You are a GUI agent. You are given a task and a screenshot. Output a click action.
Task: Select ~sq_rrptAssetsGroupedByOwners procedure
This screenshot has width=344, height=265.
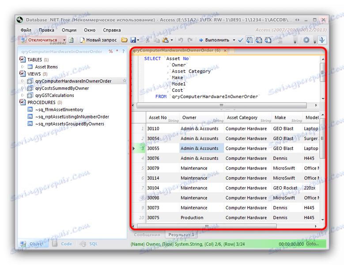pos(70,124)
